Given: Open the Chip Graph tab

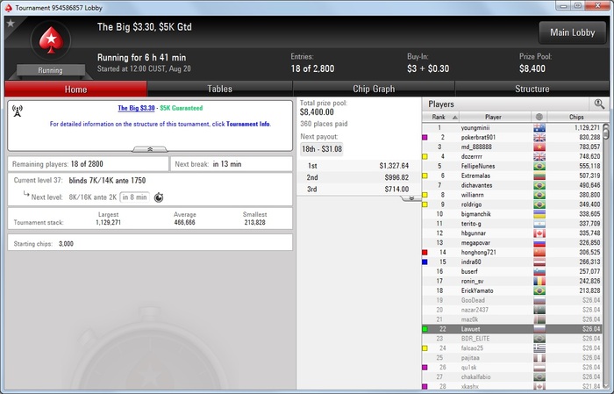Looking at the screenshot, I should click(x=374, y=89).
